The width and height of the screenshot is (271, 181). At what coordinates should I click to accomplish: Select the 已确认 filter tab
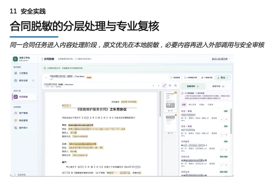[202, 105]
